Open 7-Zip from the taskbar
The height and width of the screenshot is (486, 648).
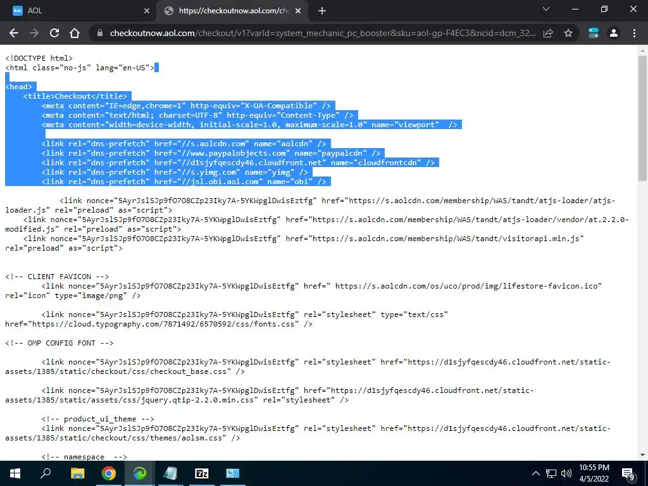201,473
